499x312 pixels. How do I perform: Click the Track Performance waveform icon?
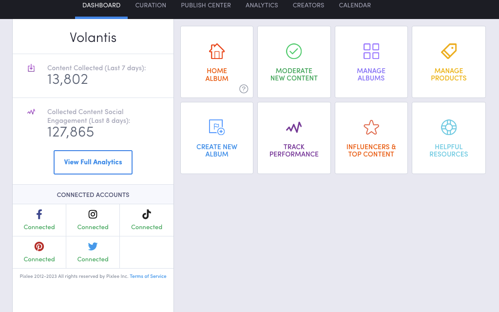[x=294, y=128]
